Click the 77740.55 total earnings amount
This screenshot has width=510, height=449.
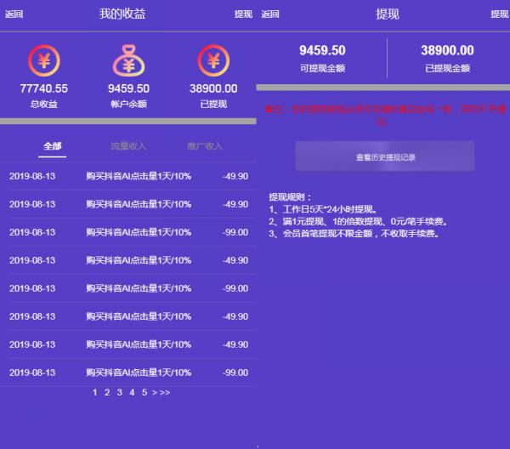point(43,88)
